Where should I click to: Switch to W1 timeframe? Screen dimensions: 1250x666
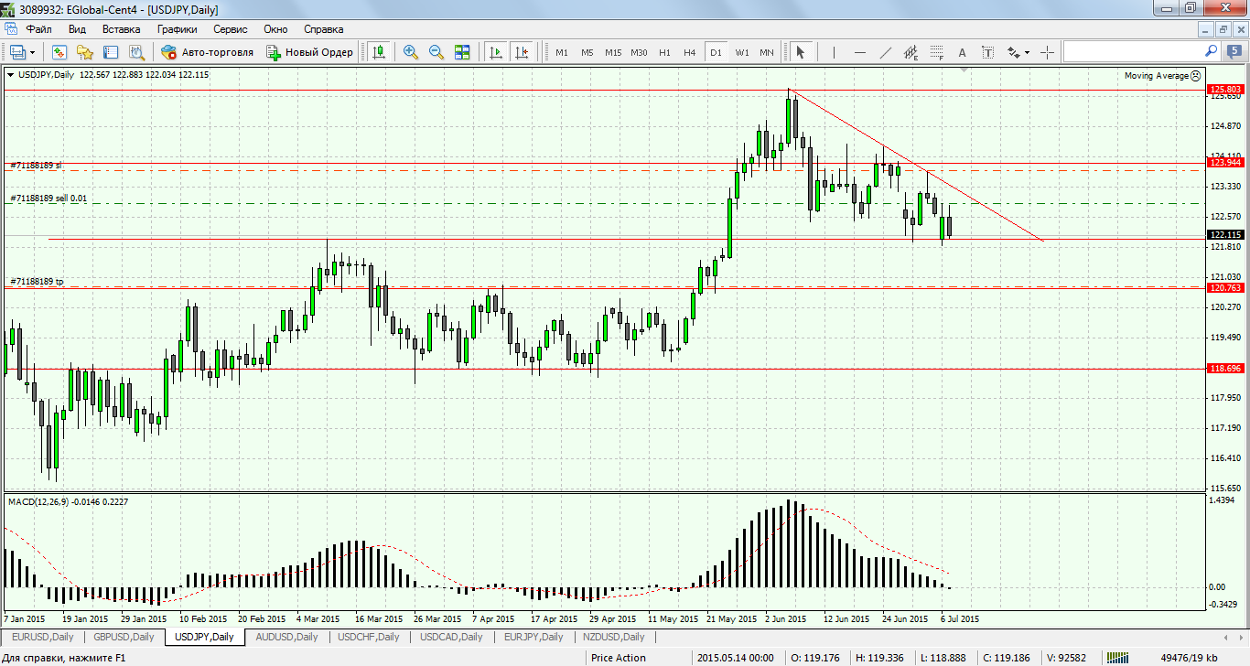741,52
